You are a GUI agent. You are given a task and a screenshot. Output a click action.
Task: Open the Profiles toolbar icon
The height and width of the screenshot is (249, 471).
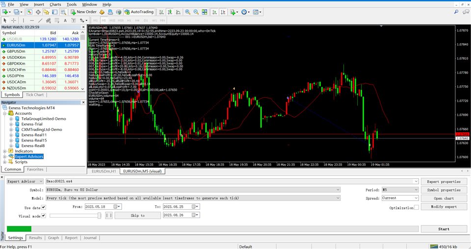[17, 12]
